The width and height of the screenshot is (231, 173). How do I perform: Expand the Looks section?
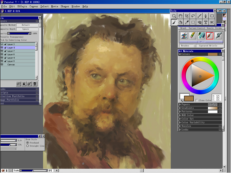pos(180,129)
